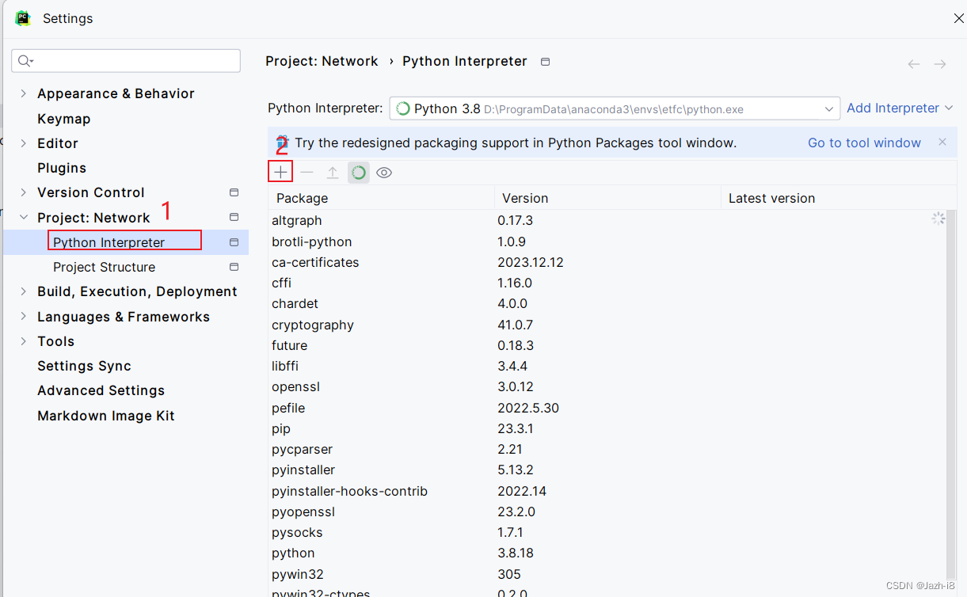The image size is (967, 597).
Task: Select the cryptography package row
Action: [x=607, y=325]
